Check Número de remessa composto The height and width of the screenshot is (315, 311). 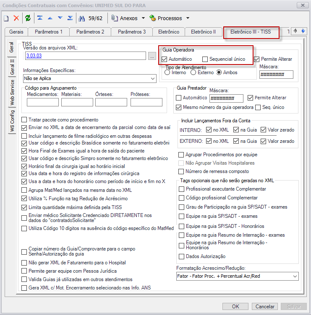click(181, 172)
